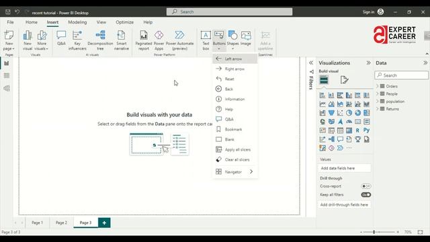Choose Apply all slicers option
Image resolution: width=430 pixels, height=242 pixels.
click(x=234, y=149)
